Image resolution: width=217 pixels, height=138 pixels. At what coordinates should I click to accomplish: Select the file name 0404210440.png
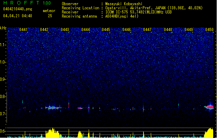(x=18, y=9)
